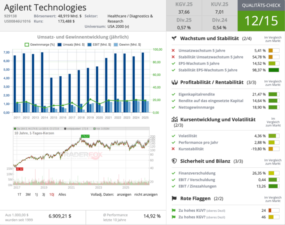Select the 10J chart time range
This screenshot has width=285, height=225.
(52, 195)
